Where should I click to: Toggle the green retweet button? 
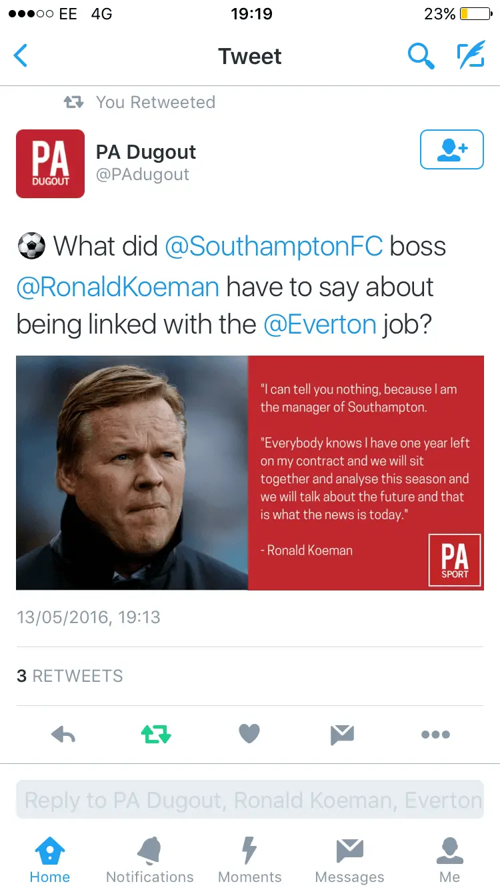click(x=156, y=735)
